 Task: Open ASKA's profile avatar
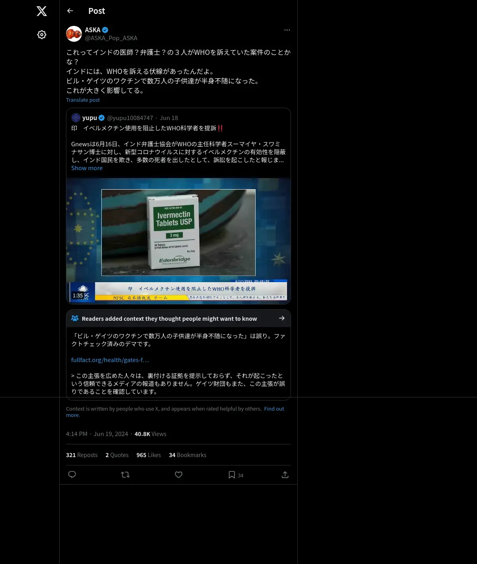(74, 34)
